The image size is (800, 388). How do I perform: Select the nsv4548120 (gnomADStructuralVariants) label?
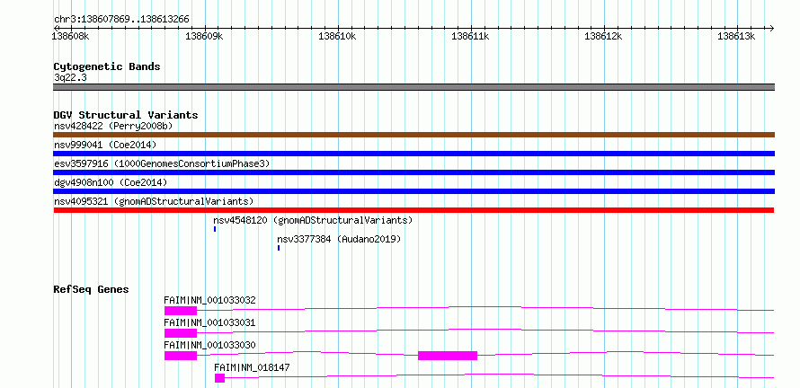click(x=313, y=220)
